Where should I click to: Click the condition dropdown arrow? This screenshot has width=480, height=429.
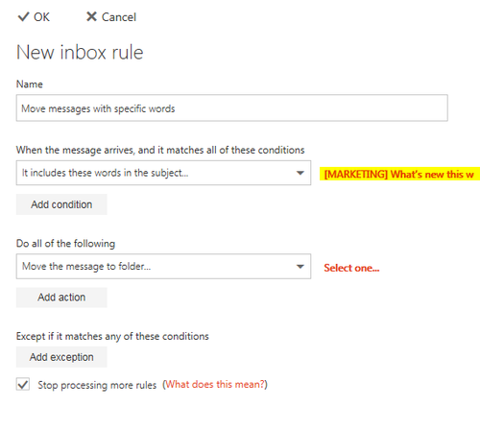pos(300,173)
